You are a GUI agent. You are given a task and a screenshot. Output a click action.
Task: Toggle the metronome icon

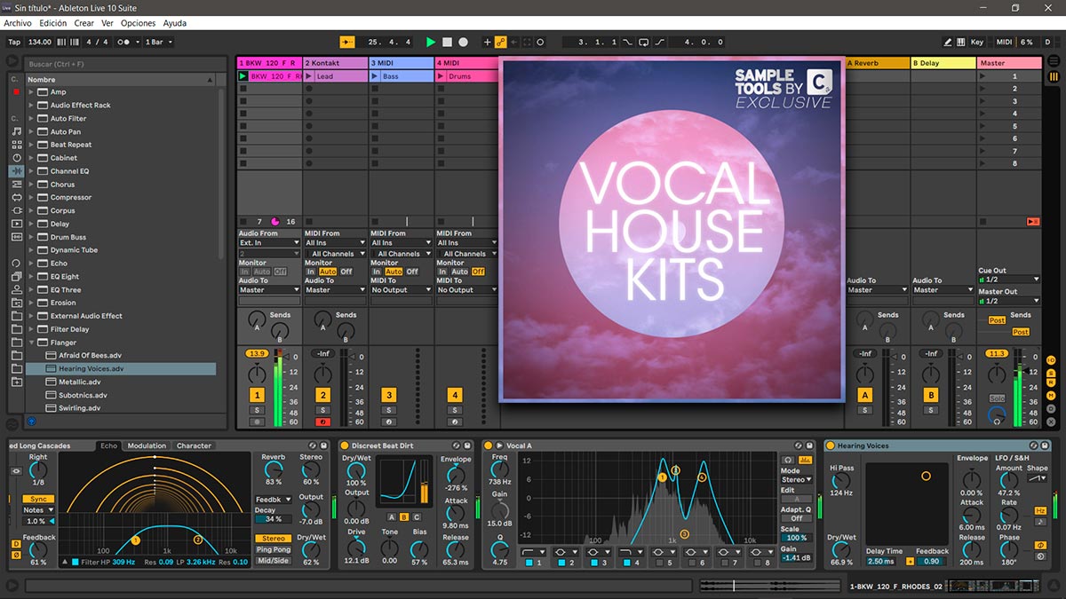click(129, 42)
